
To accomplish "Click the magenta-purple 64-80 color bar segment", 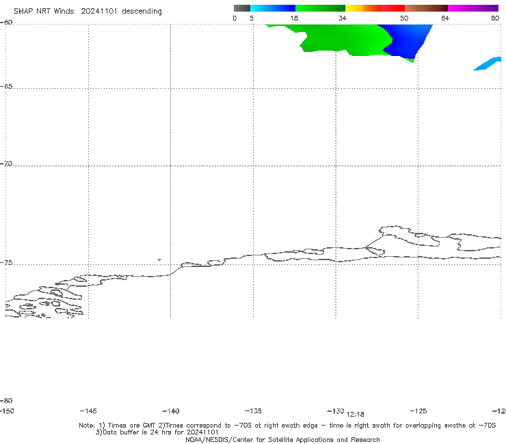I will (473, 8).
